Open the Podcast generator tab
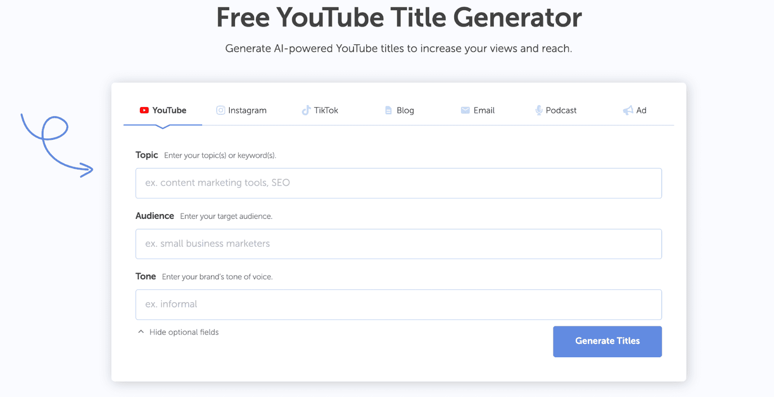This screenshot has height=397, width=774. point(561,110)
